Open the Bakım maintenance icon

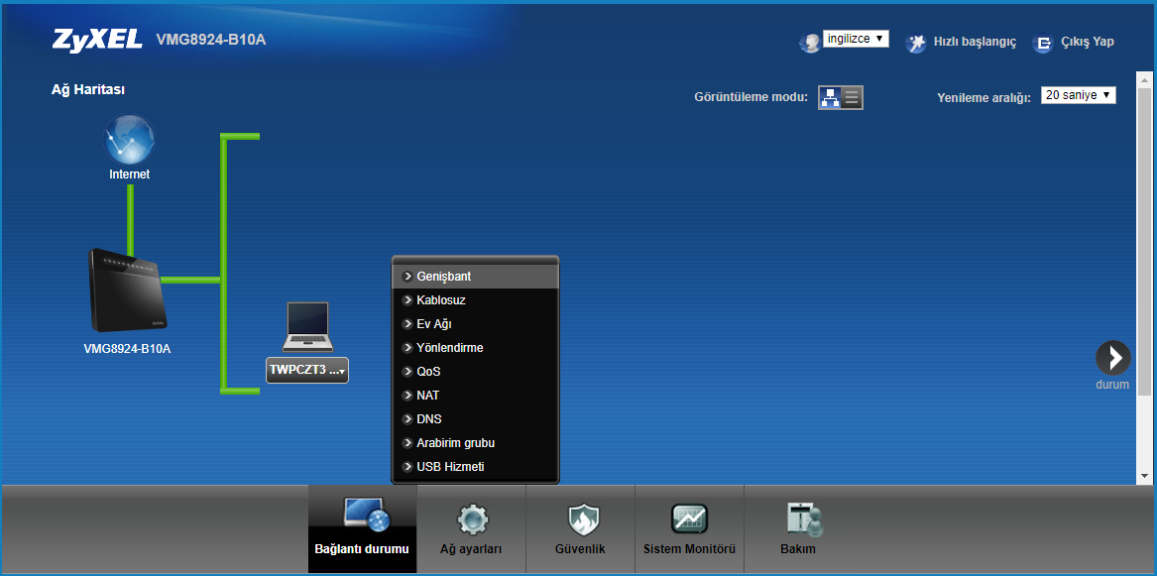pyautogui.click(x=803, y=519)
